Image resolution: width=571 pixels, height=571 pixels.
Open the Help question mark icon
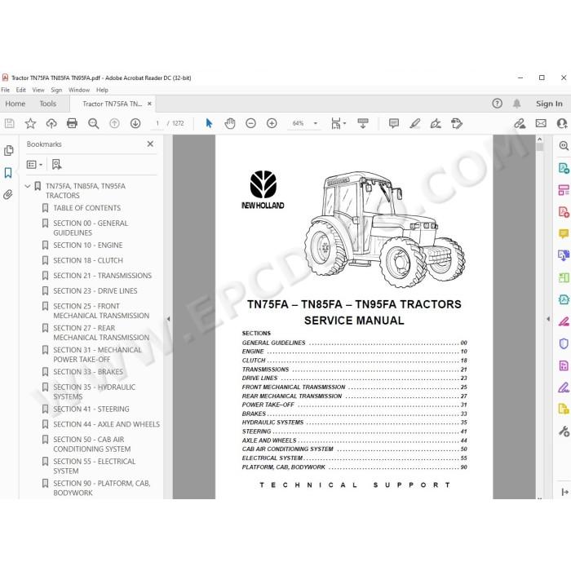(x=497, y=104)
